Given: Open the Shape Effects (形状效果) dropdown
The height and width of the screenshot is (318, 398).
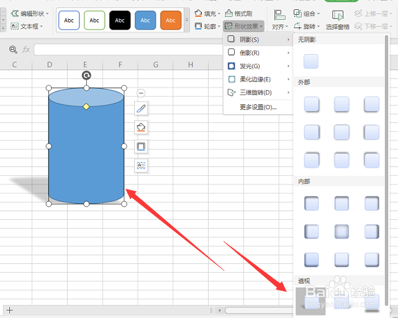Looking at the screenshot, I should [243, 26].
